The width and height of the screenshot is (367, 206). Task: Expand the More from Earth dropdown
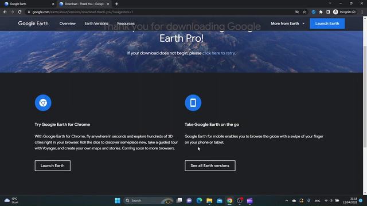288,23
